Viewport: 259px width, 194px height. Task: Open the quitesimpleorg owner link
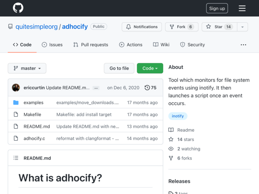(36, 27)
